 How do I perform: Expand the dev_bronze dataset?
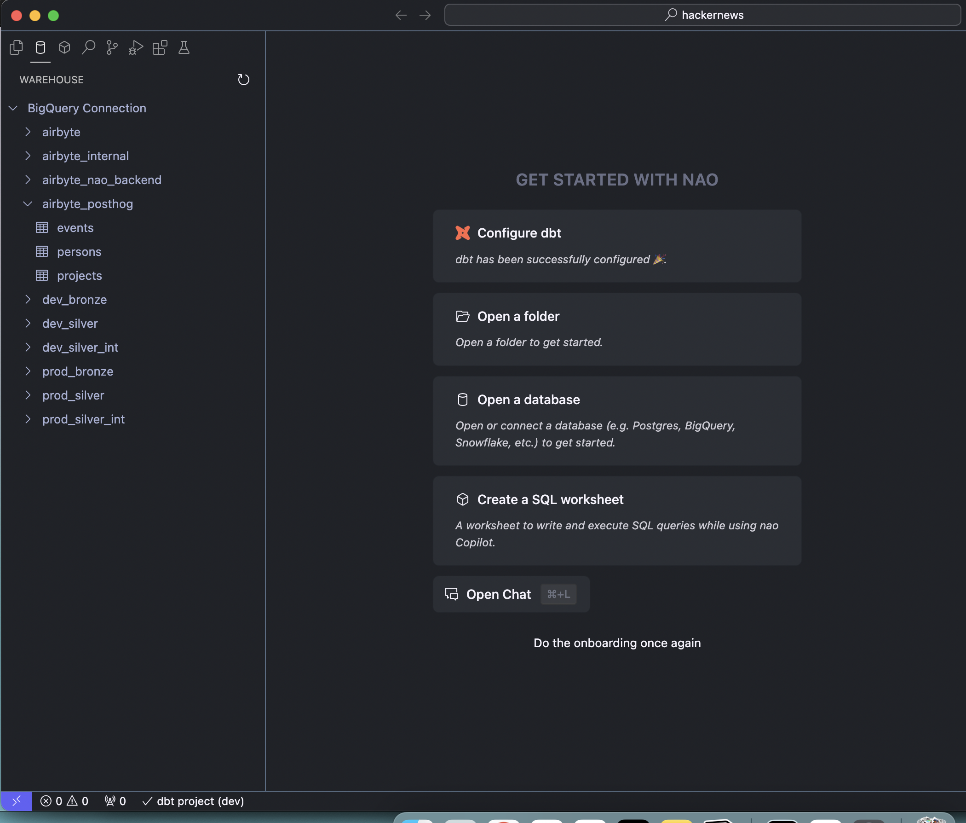pos(28,300)
